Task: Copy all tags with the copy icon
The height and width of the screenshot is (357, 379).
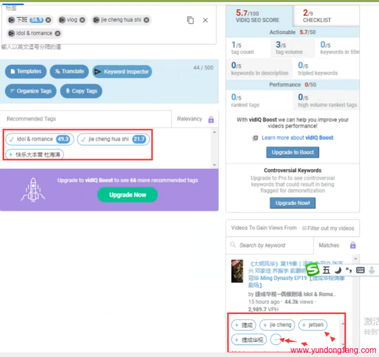Action: (x=190, y=20)
